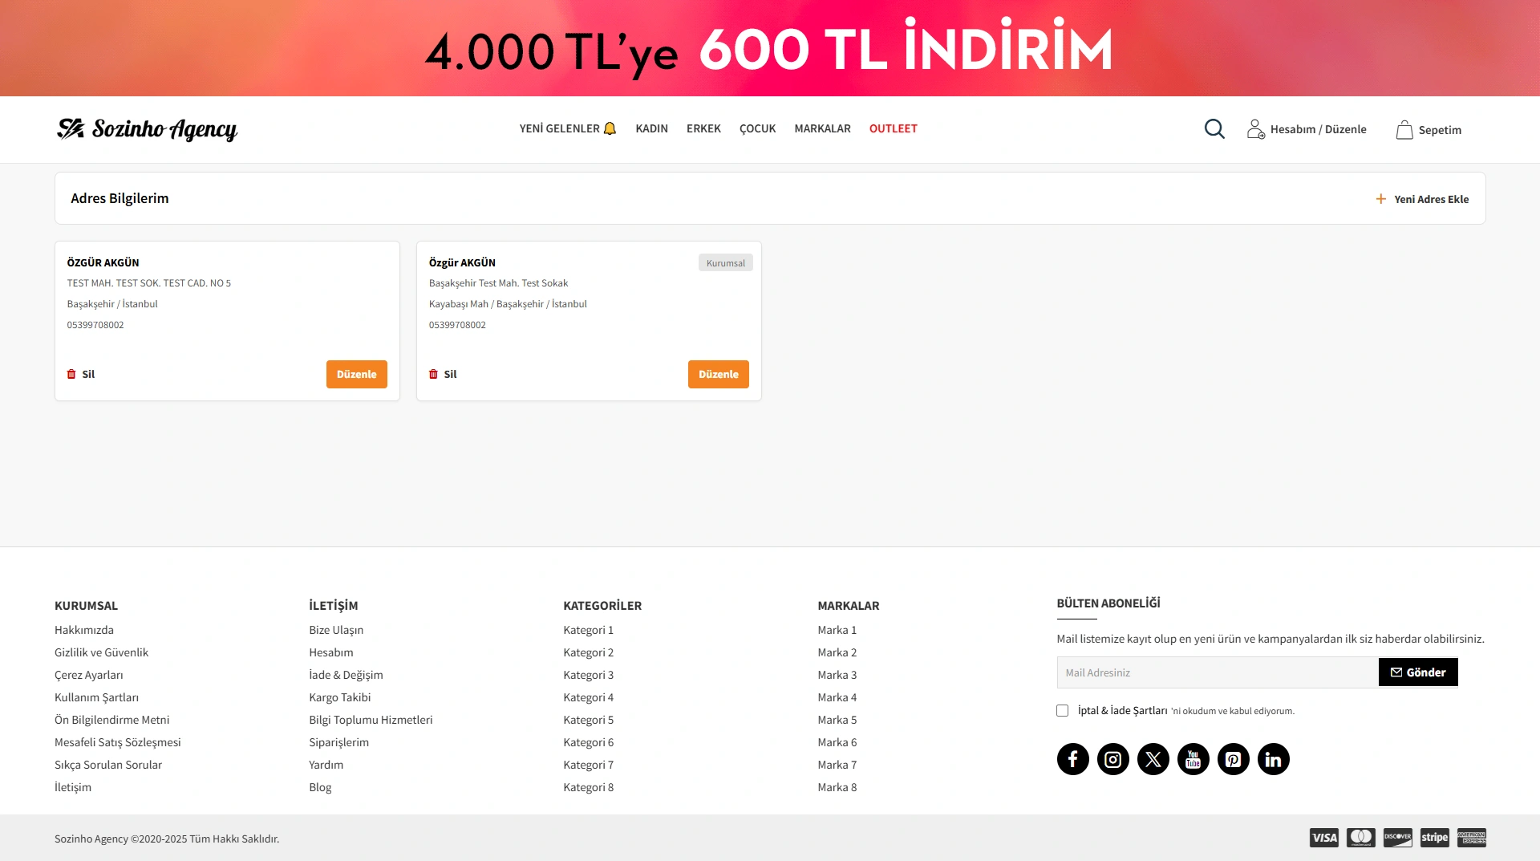Open the Kargo Takibi link
This screenshot has height=861, width=1540.
point(340,697)
